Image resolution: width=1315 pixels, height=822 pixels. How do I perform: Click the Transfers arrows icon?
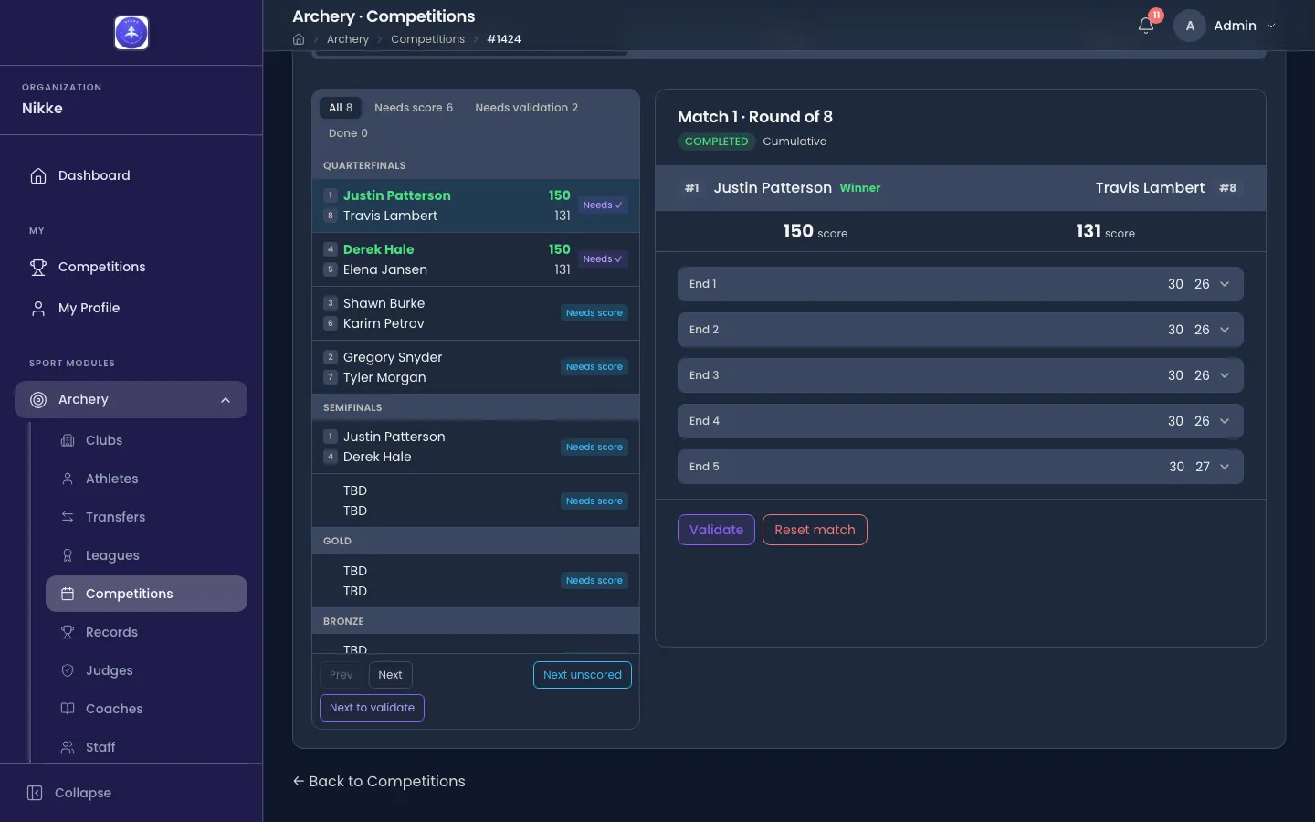[68, 517]
